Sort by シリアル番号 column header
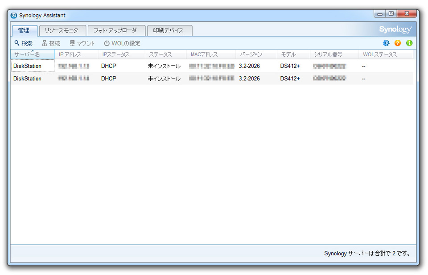The width and height of the screenshot is (428, 275). tap(334, 54)
